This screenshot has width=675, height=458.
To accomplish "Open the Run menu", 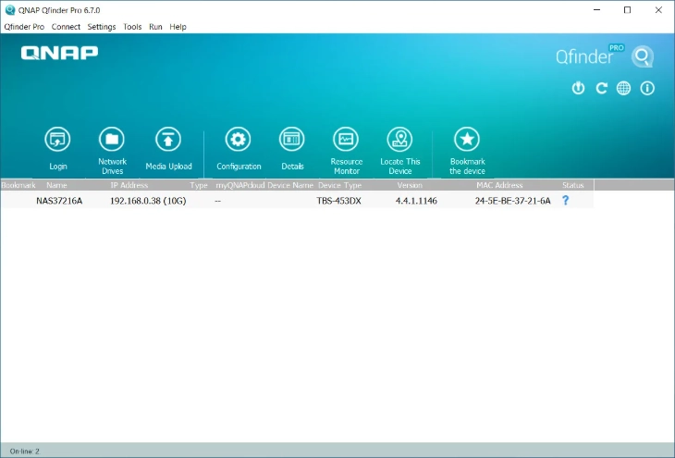I will (155, 27).
